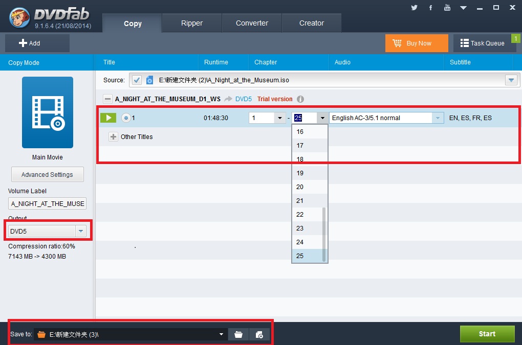Select chapter 22 in the list
The image size is (522, 345).
pyautogui.click(x=307, y=214)
